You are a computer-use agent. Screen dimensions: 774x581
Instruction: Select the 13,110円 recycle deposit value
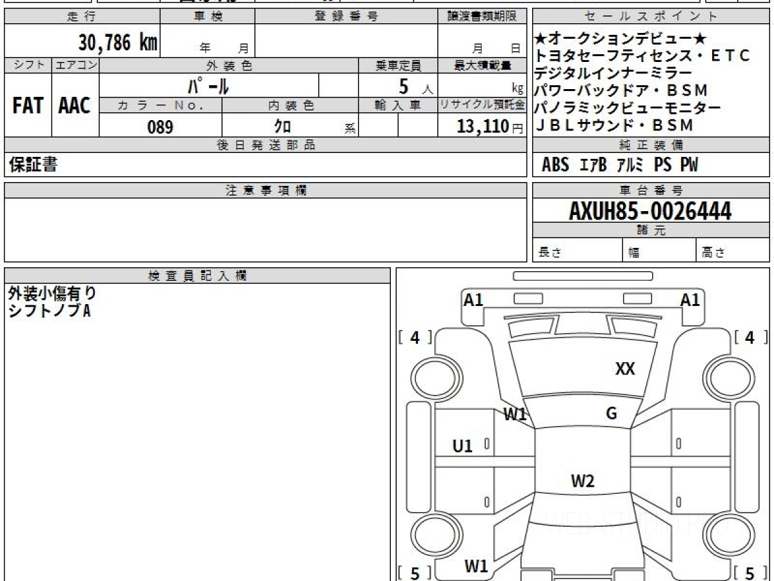(490, 127)
